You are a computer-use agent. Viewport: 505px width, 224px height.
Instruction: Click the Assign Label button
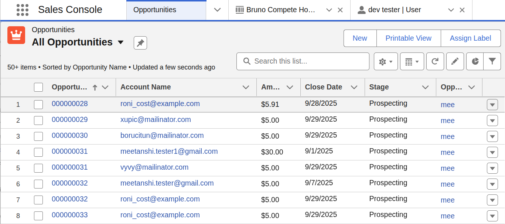471,38
